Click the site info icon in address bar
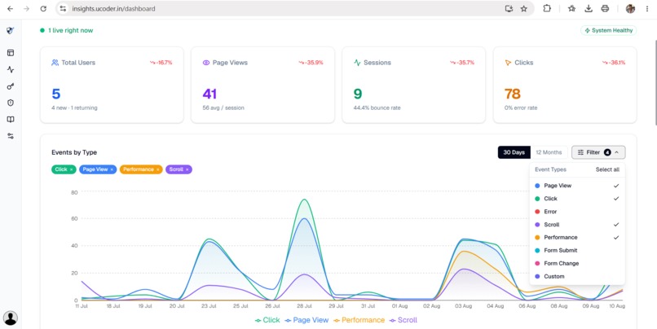The image size is (657, 329). tap(63, 8)
